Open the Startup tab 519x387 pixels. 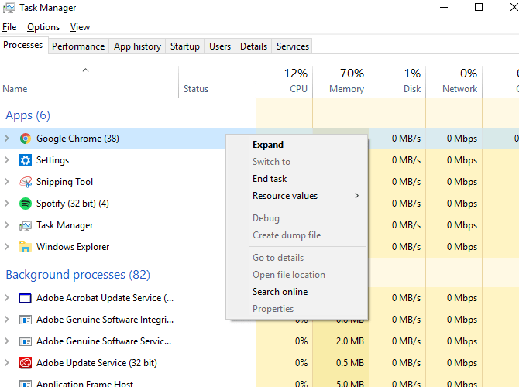[185, 46]
